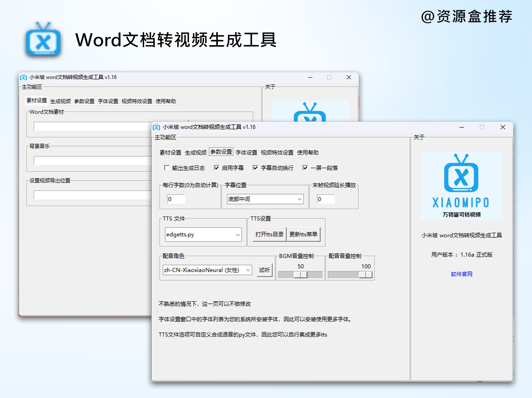Click the BGM volume value 50
The height and width of the screenshot is (398, 532).
click(301, 267)
